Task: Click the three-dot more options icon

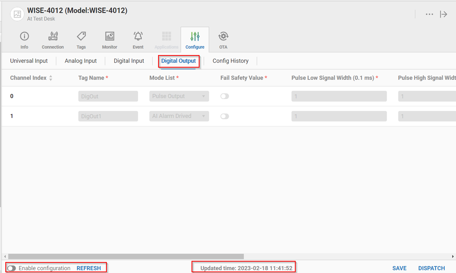Action: [429, 14]
